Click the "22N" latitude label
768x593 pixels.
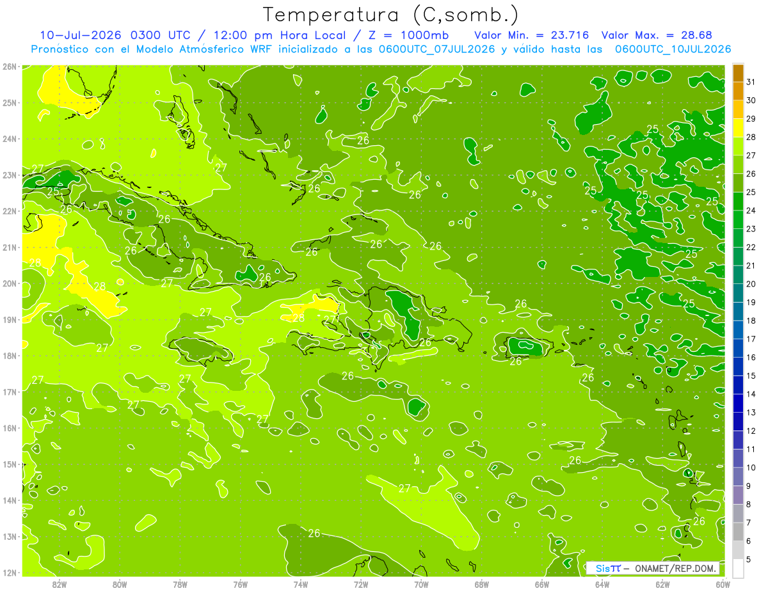click(10, 211)
